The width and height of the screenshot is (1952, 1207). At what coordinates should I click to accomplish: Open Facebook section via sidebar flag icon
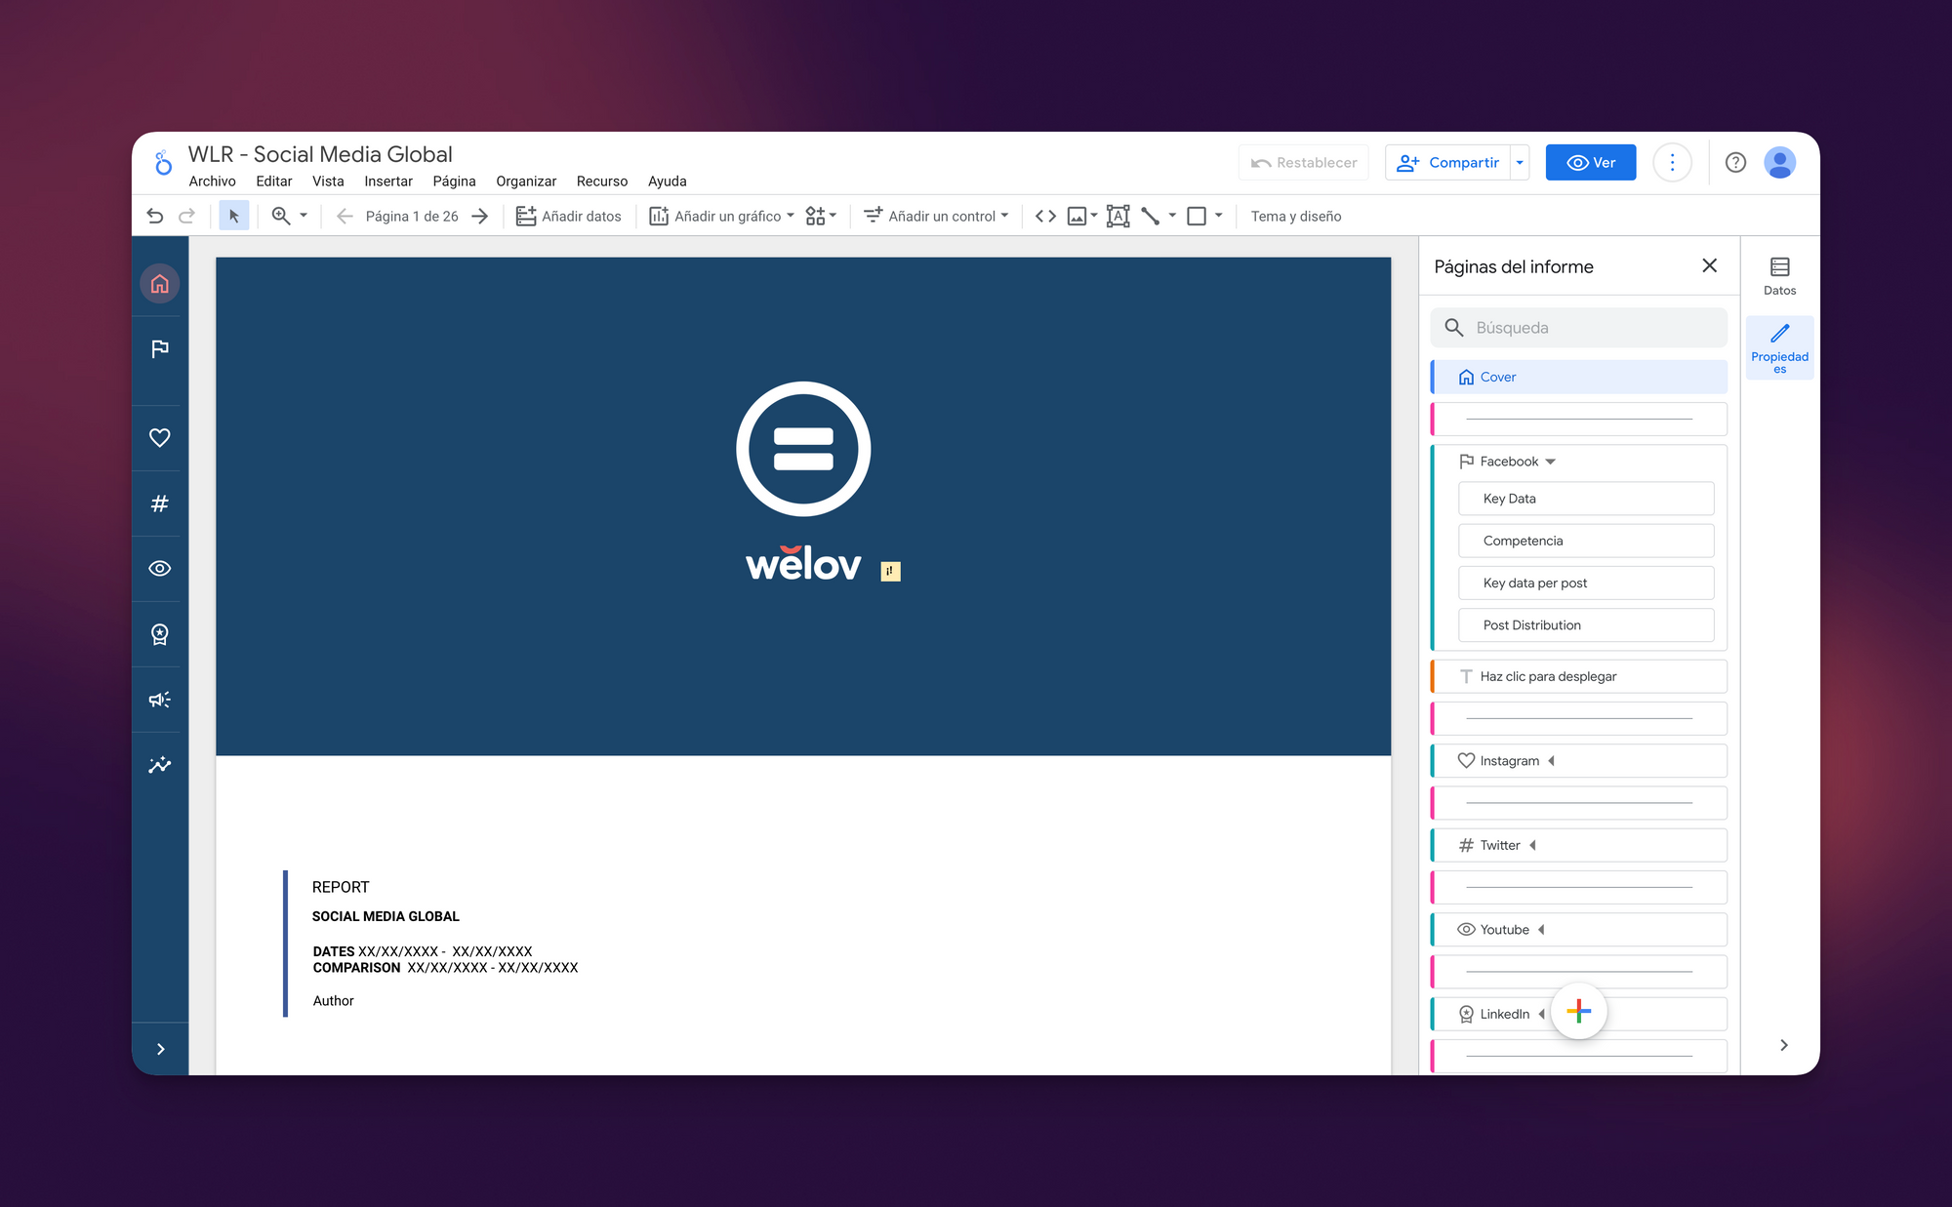tap(160, 349)
